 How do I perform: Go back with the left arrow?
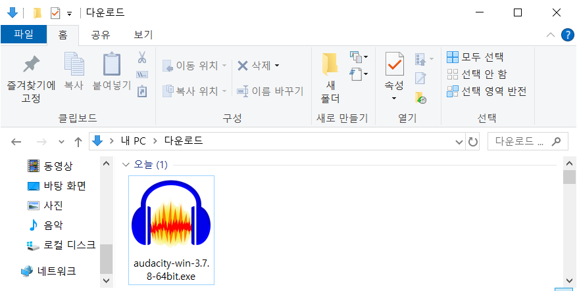(16, 142)
